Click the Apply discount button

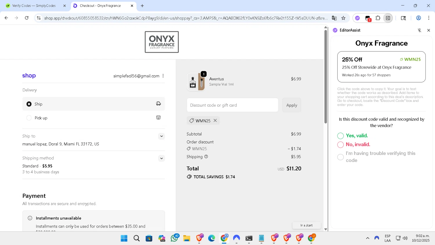tap(292, 105)
